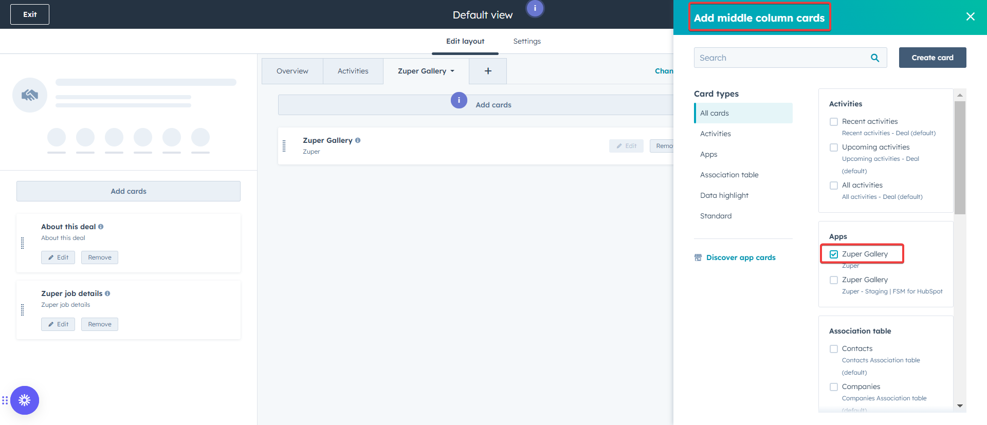
Task: Filter card types by Standard
Action: (x=743, y=216)
